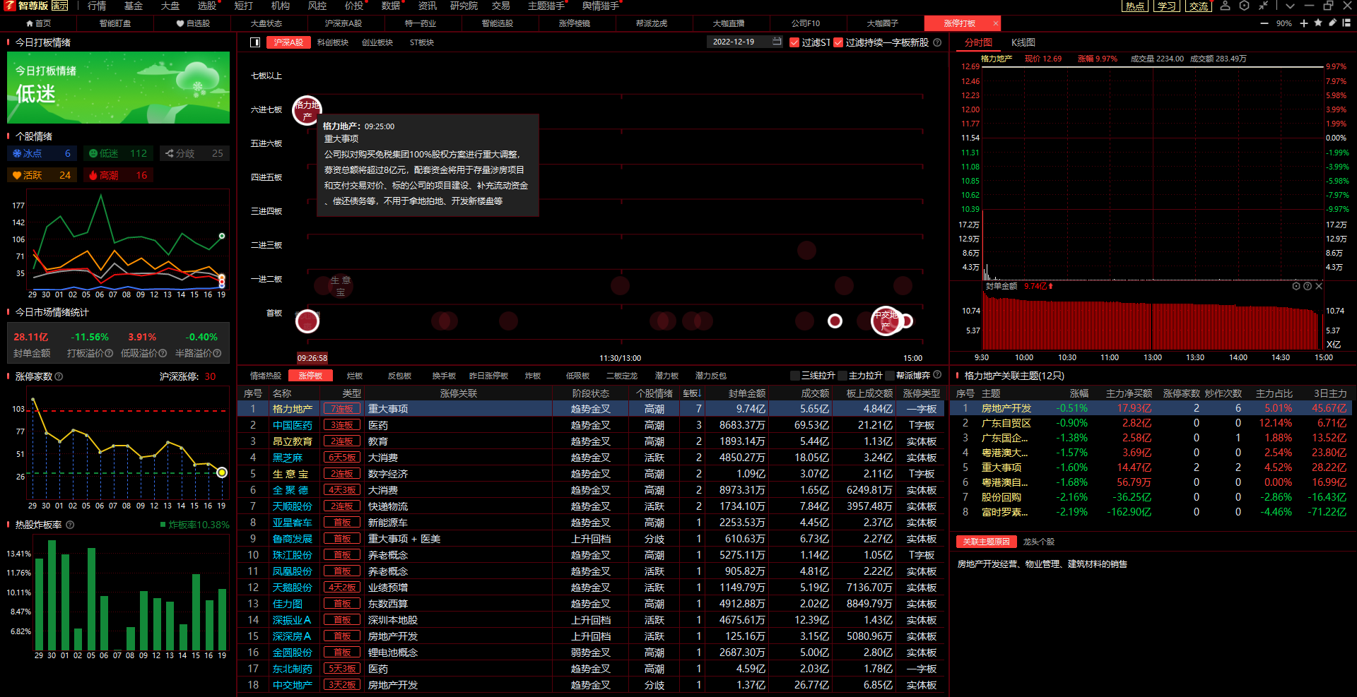This screenshot has height=697, width=1357.
Task: Switch to the 分时图 tab
Action: (x=978, y=42)
